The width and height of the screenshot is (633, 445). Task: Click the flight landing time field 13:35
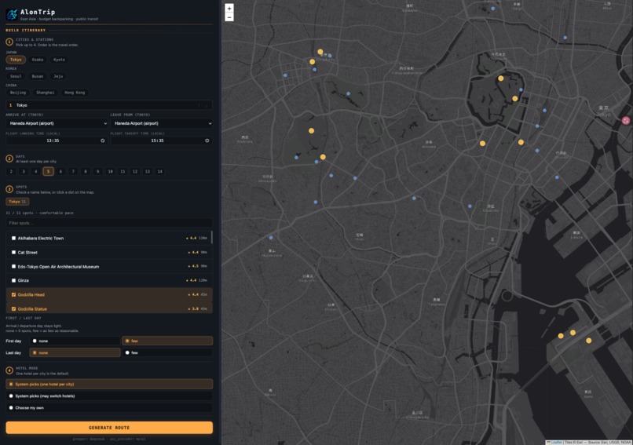pyautogui.click(x=57, y=140)
